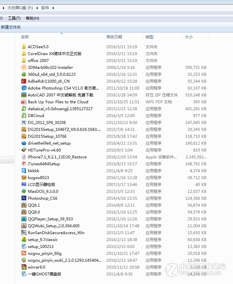
Task: Click the QQ6.1 penguin icon
Action: pyautogui.click(x=24, y=205)
